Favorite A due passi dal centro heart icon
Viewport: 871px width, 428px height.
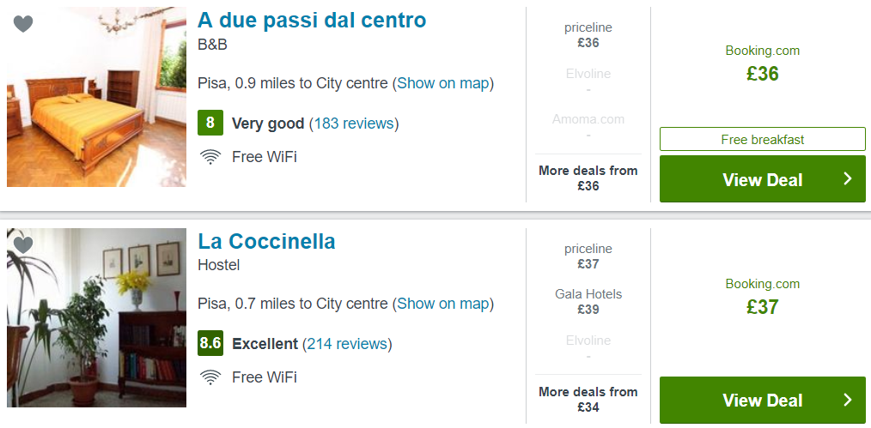[23, 24]
